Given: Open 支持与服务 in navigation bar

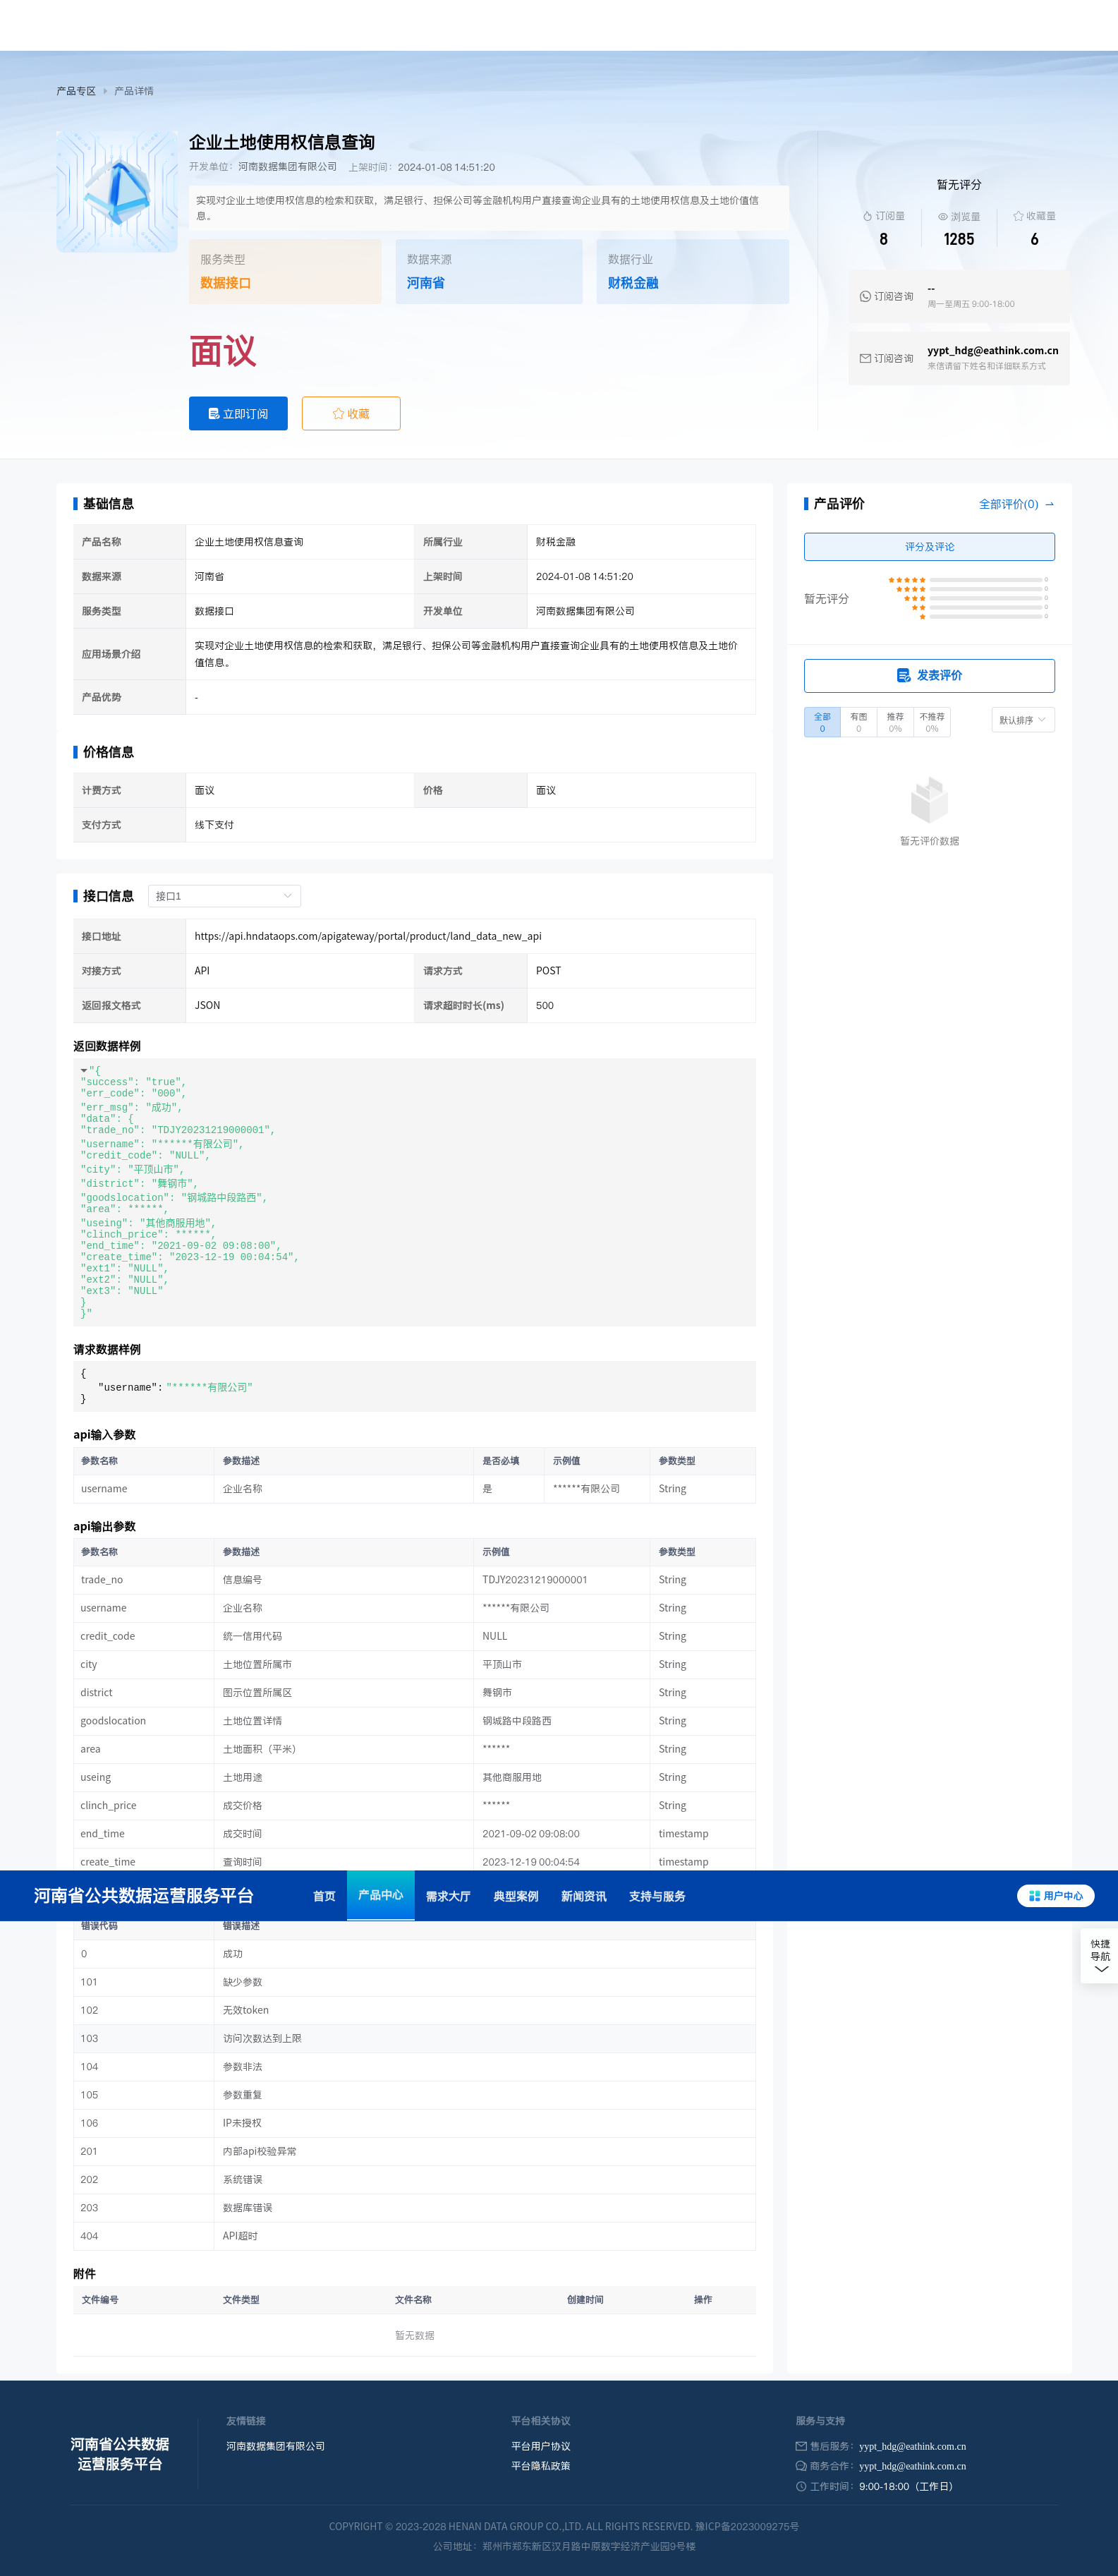Looking at the screenshot, I should (x=657, y=1896).
